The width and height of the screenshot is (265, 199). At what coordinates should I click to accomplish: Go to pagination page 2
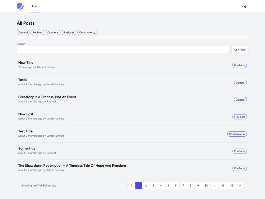point(146,185)
